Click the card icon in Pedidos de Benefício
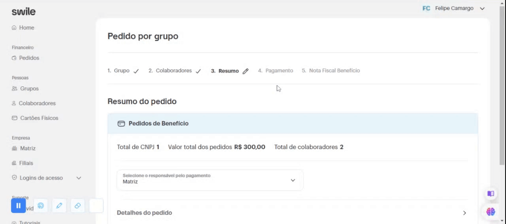The height and width of the screenshot is (224, 506). tap(121, 123)
